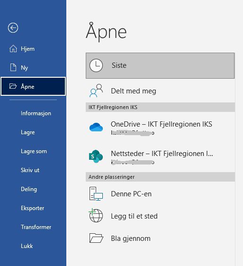The image size is (243, 266).
Task: Open Nettsteder – IKT Fjellregionen location
Action: 160,156
